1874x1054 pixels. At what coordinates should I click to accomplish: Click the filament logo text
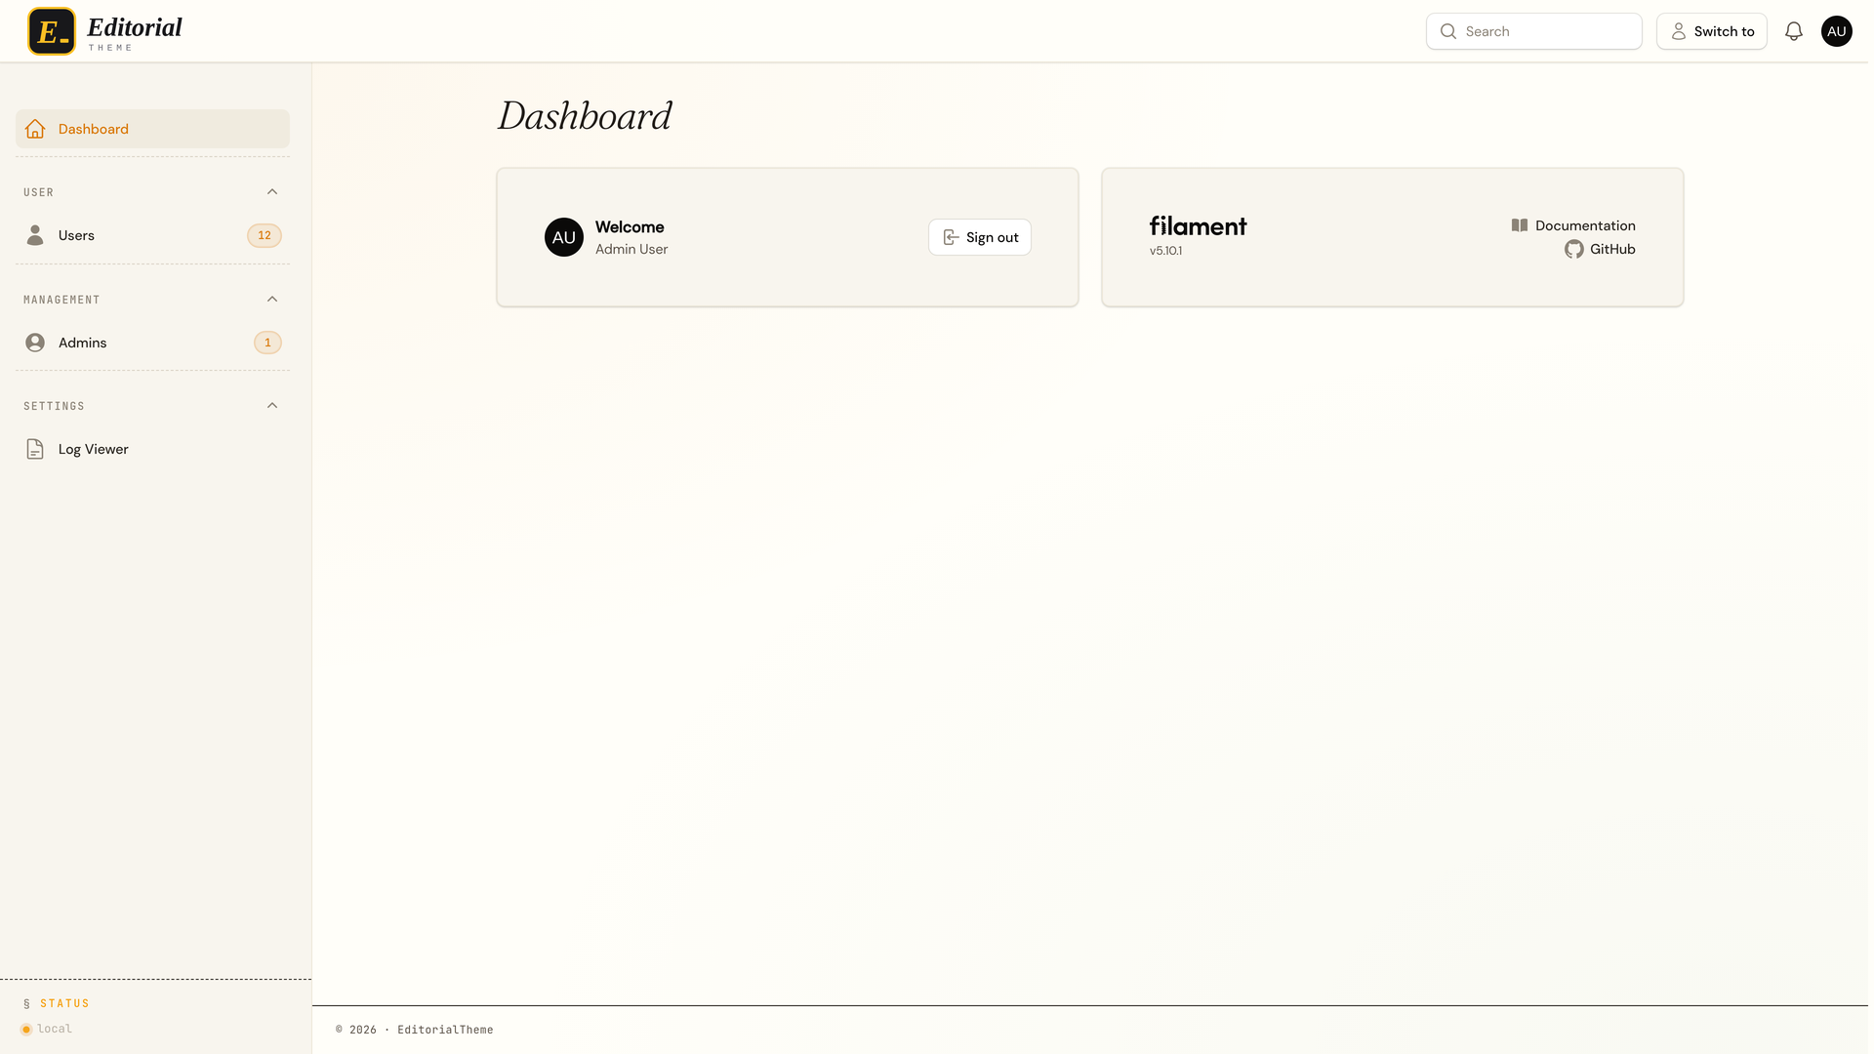1198,226
